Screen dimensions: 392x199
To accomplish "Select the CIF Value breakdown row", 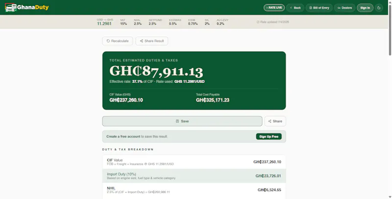I will click(x=194, y=162).
